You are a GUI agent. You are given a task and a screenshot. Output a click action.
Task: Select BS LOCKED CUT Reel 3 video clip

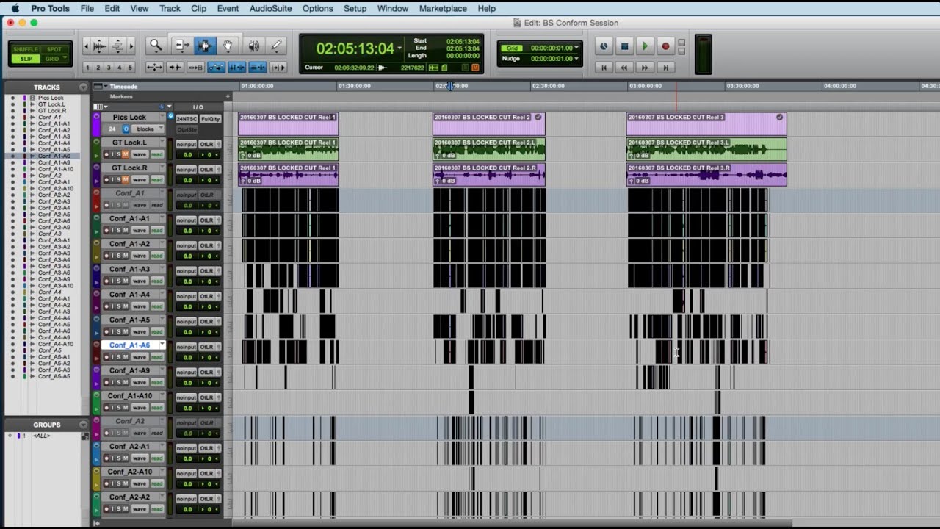coord(706,123)
